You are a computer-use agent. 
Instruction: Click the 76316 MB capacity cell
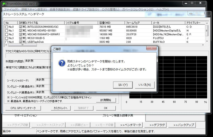105,27
